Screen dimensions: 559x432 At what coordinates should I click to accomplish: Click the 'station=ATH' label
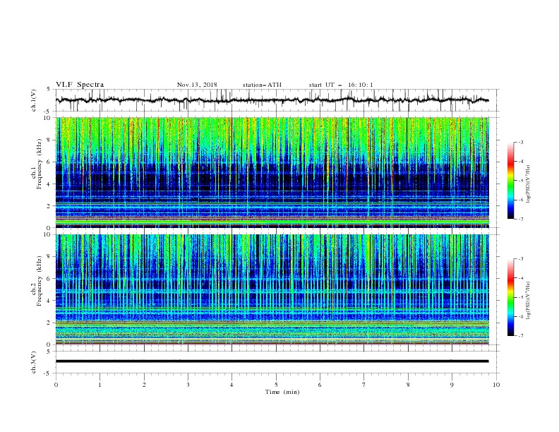coord(262,85)
